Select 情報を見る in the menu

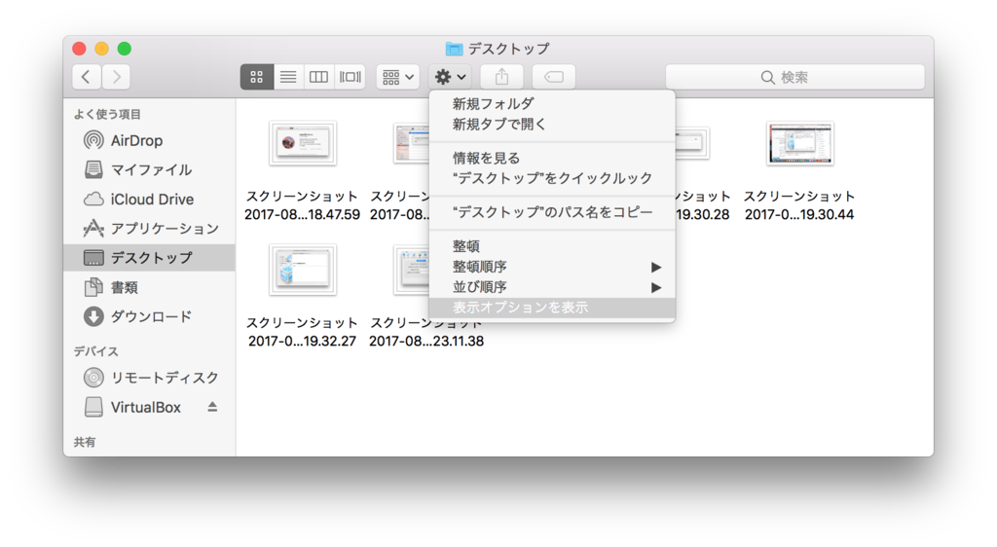(x=486, y=158)
